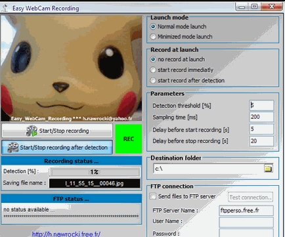Click the Test connection button
The image size is (285, 237).
(250, 198)
